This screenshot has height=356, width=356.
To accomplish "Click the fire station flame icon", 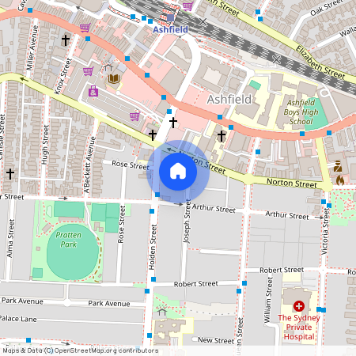I will [340, 180].
